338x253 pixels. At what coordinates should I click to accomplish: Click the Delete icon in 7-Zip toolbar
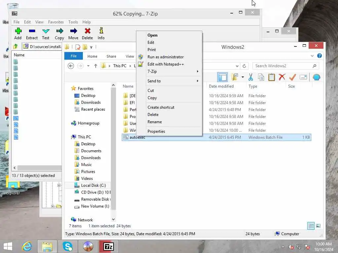point(87,31)
